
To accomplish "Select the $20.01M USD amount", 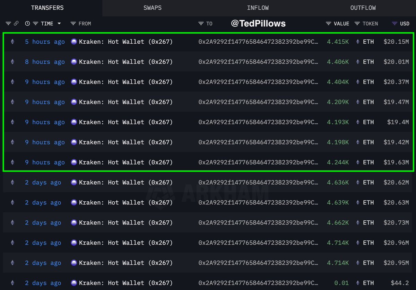I will coord(396,62).
